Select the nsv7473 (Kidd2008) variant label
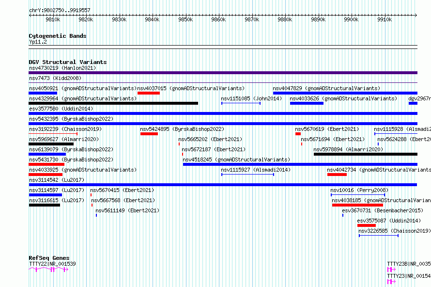The height and width of the screenshot is (287, 431). pos(55,78)
